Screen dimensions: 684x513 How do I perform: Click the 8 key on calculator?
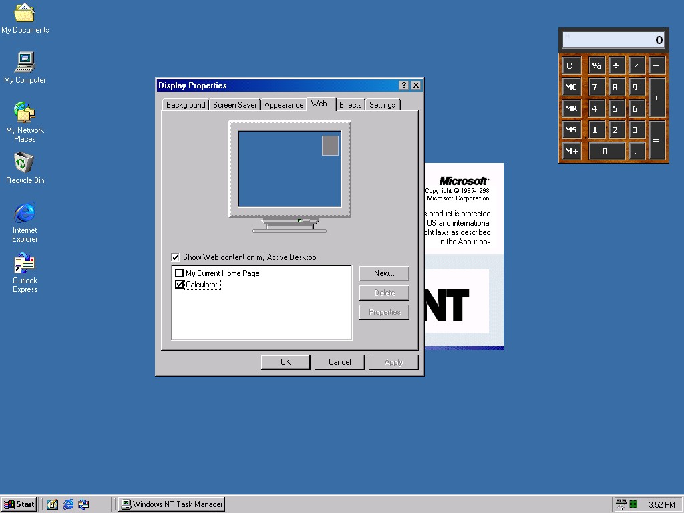click(x=616, y=87)
